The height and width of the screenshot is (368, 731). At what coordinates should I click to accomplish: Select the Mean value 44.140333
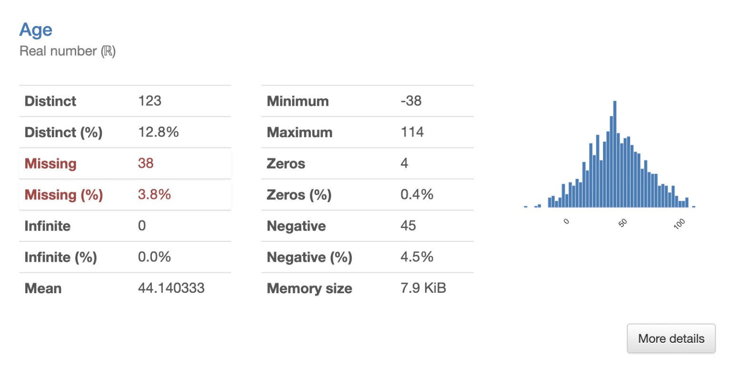coord(171,288)
